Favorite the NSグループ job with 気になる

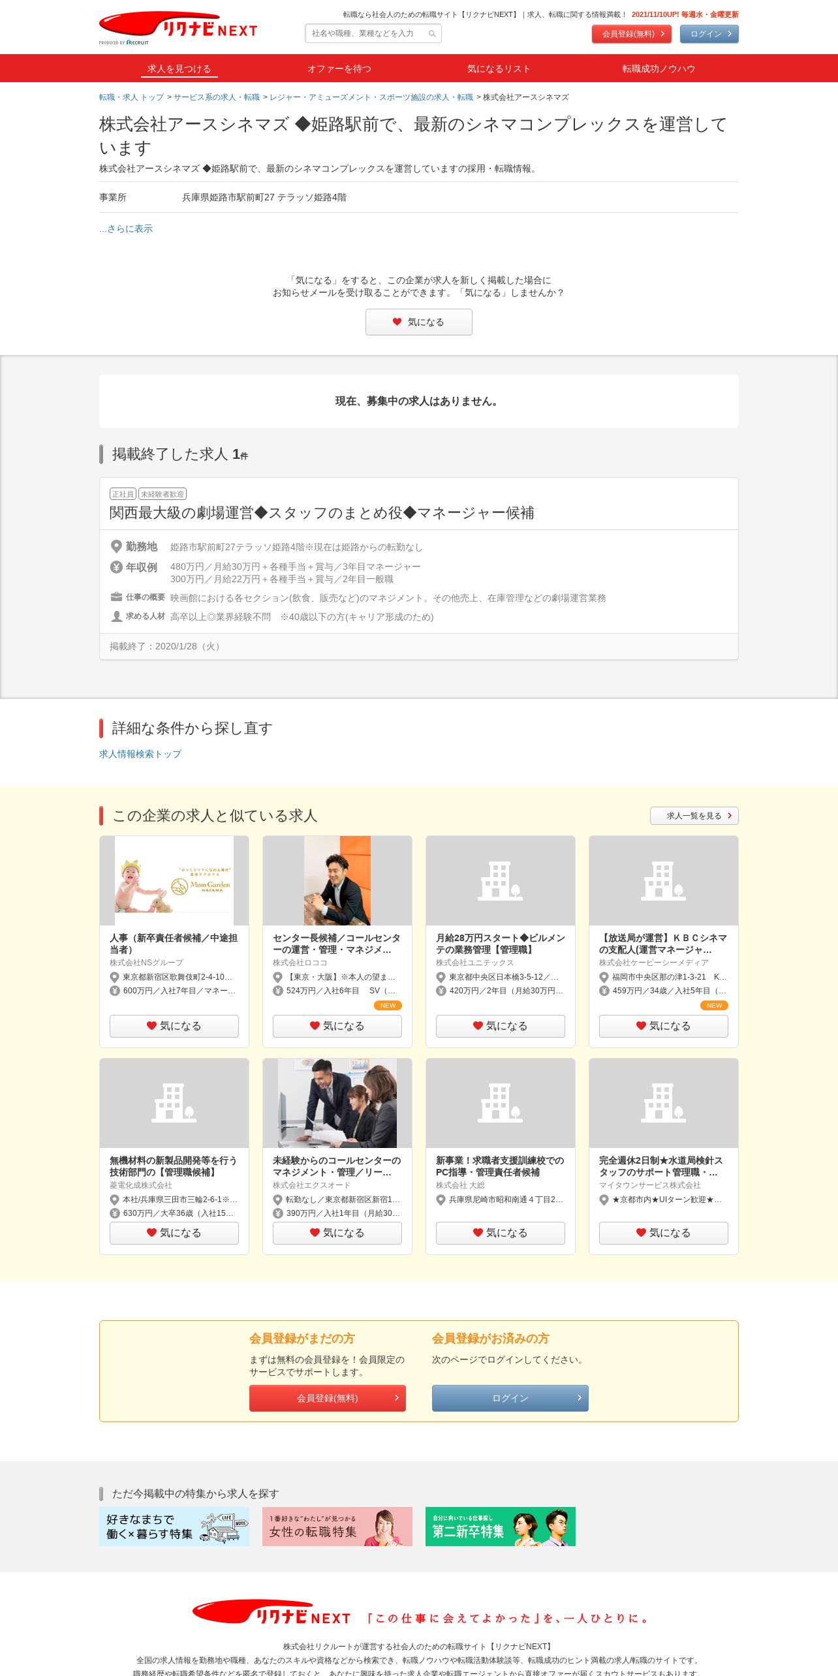pos(174,1026)
